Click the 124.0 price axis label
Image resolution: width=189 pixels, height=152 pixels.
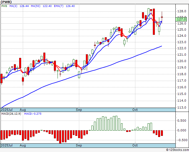(182, 36)
